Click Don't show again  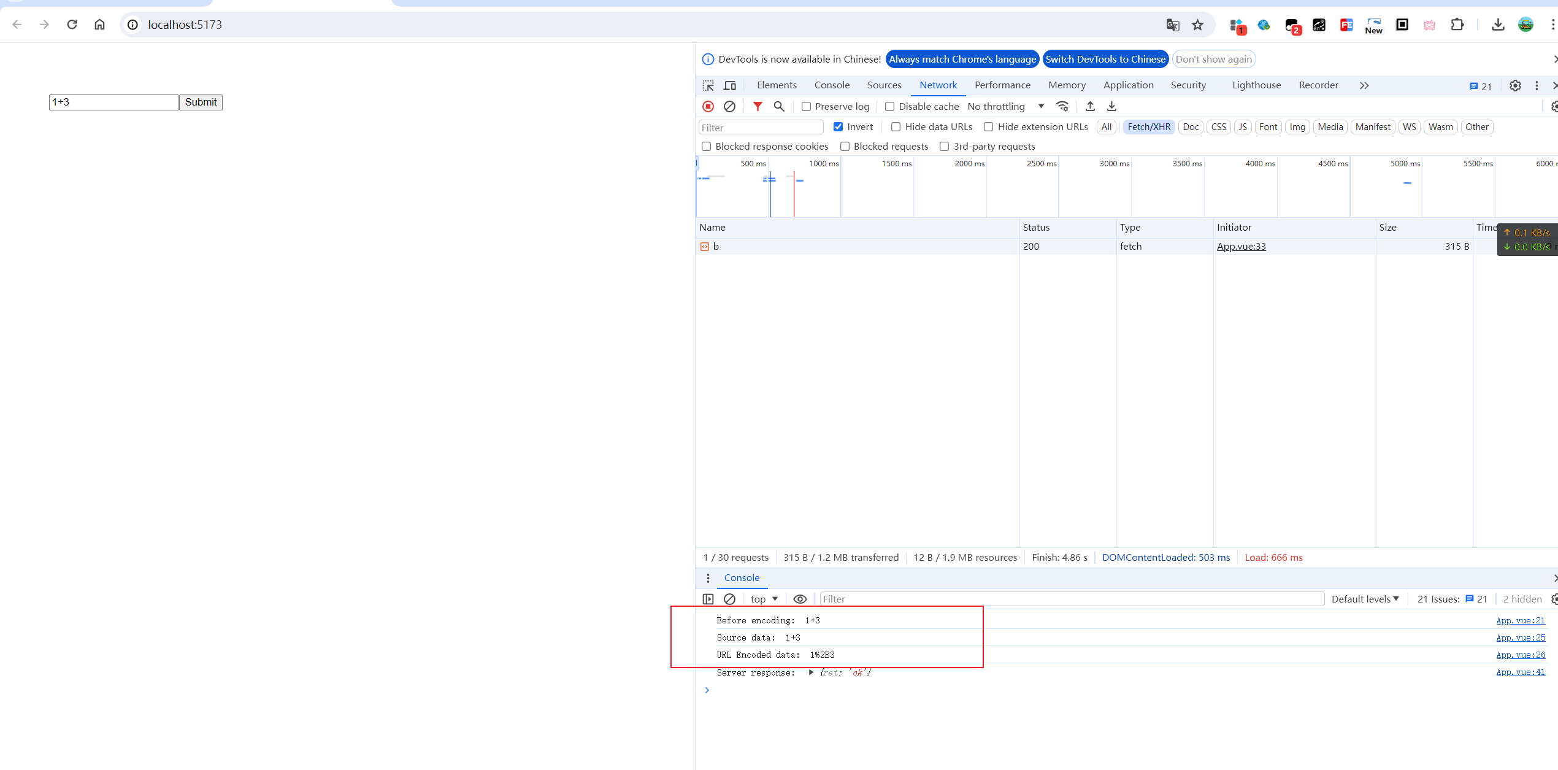click(1213, 60)
